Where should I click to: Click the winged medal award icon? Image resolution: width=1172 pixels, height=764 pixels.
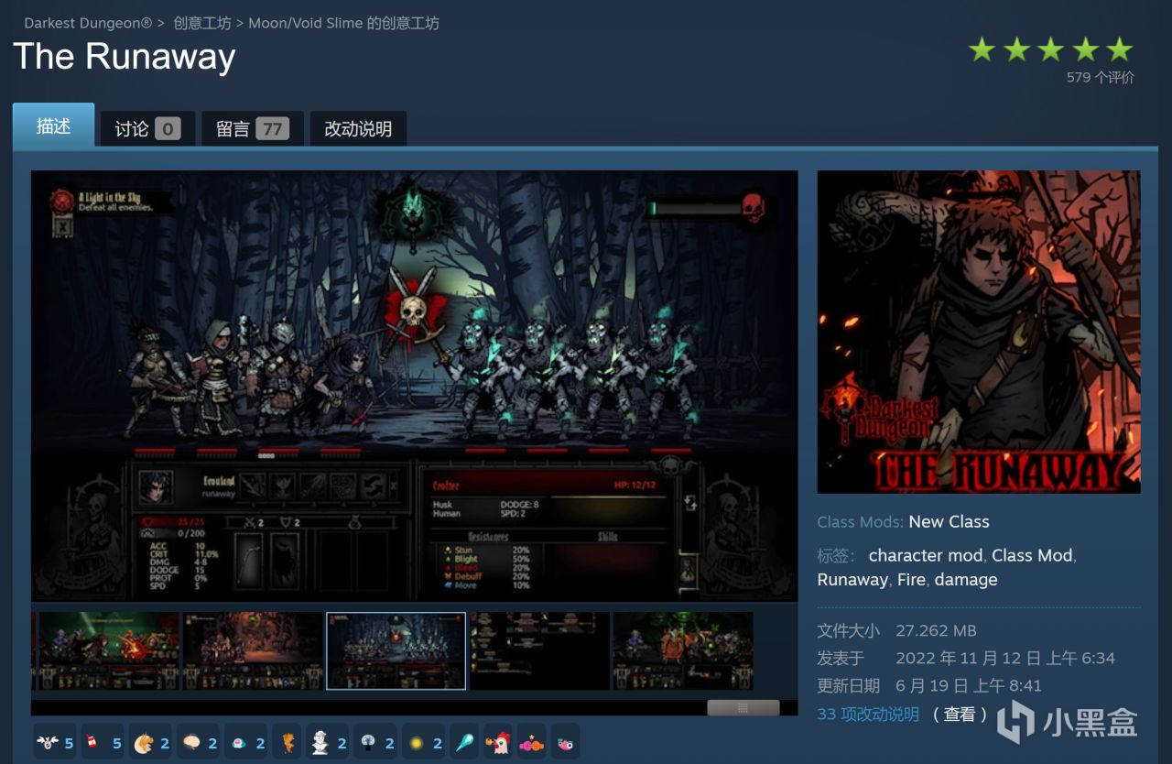coord(48,743)
